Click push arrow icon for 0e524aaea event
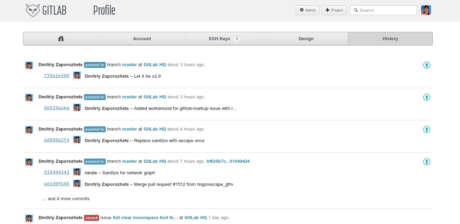This screenshot has height=224, width=460. coord(426,97)
